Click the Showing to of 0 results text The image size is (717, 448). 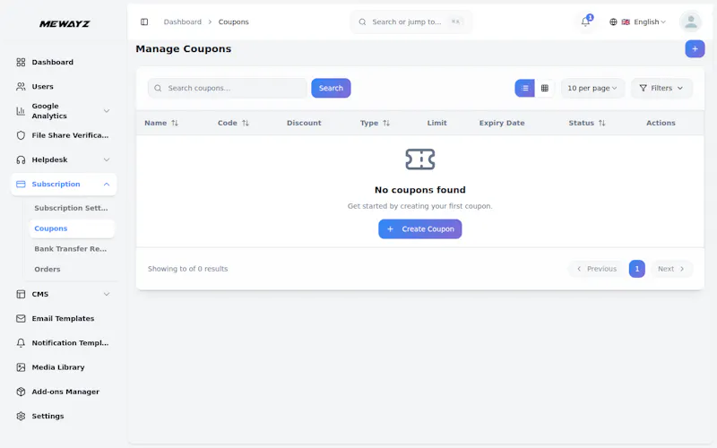(187, 269)
